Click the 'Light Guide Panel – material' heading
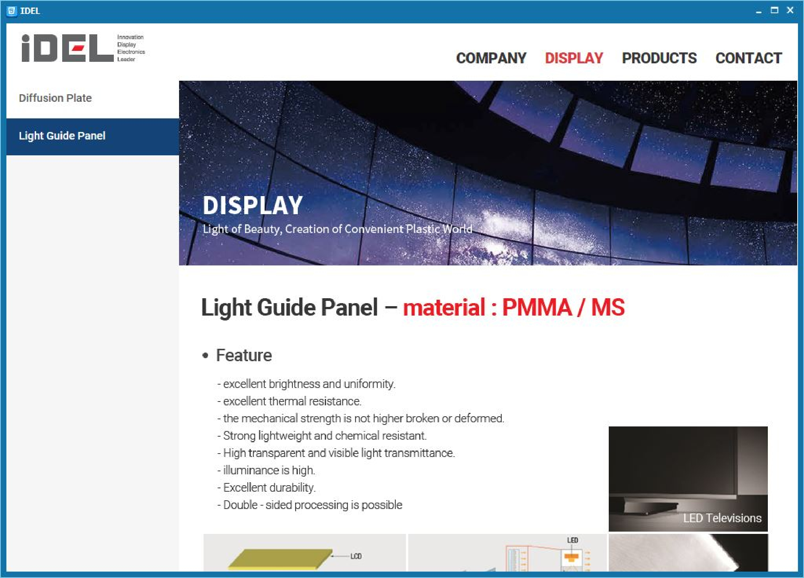Image resolution: width=804 pixels, height=578 pixels. [413, 307]
